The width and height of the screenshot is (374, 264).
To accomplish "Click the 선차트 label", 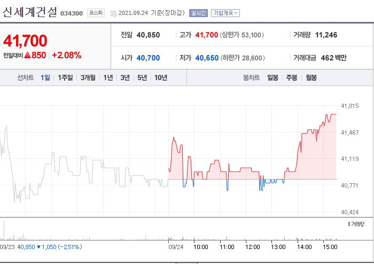I will [25, 77].
